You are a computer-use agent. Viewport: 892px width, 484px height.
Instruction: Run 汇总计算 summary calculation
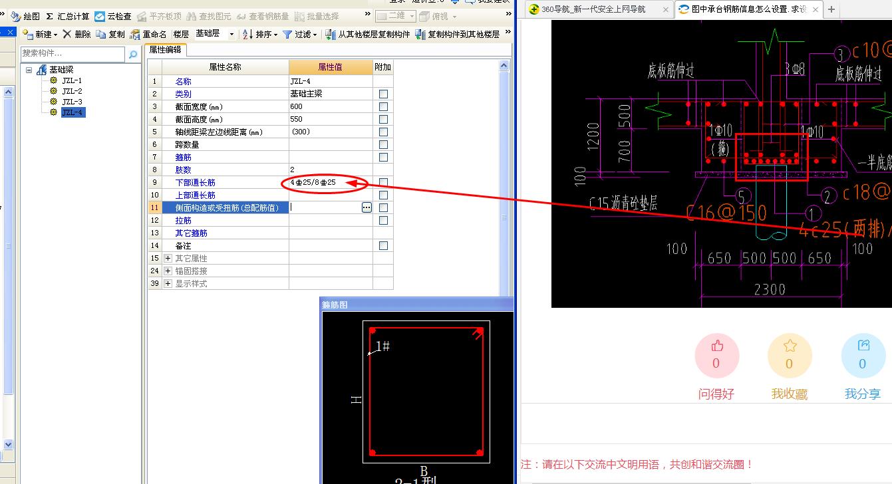point(67,17)
